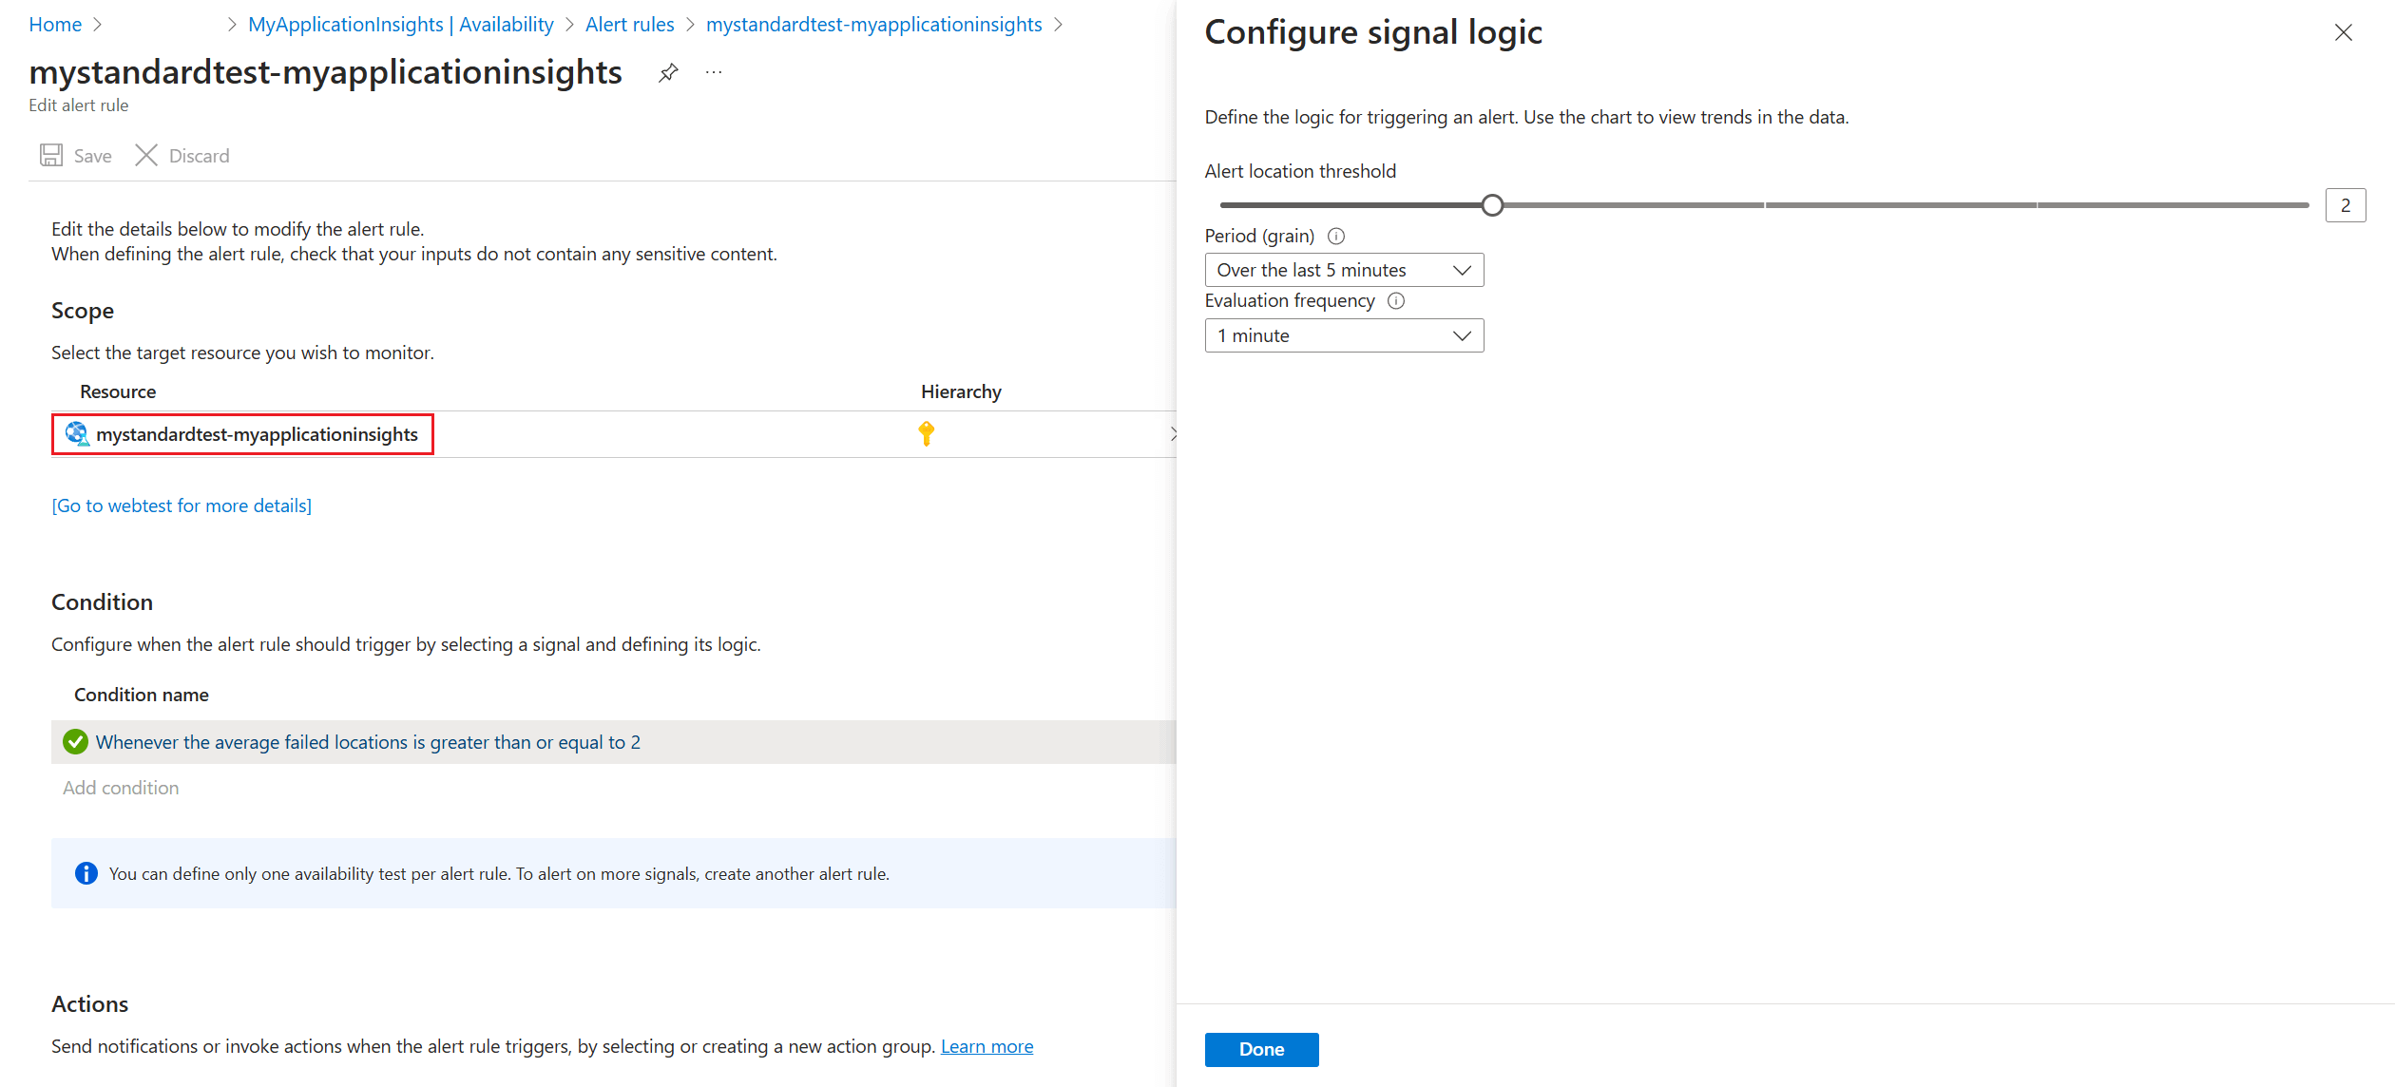Open the average failed locations condition
Image resolution: width=2395 pixels, height=1087 pixels.
point(368,741)
